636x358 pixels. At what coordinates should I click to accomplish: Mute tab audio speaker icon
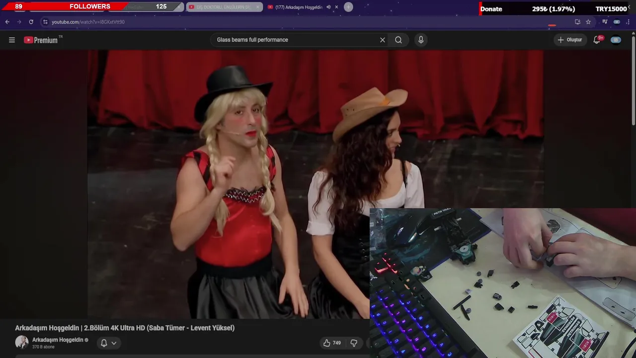coord(328,7)
